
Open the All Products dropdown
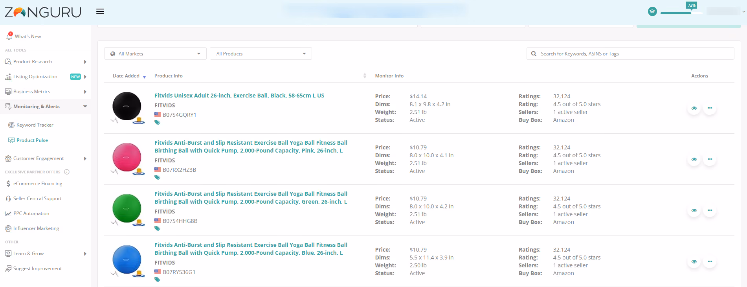click(x=261, y=53)
